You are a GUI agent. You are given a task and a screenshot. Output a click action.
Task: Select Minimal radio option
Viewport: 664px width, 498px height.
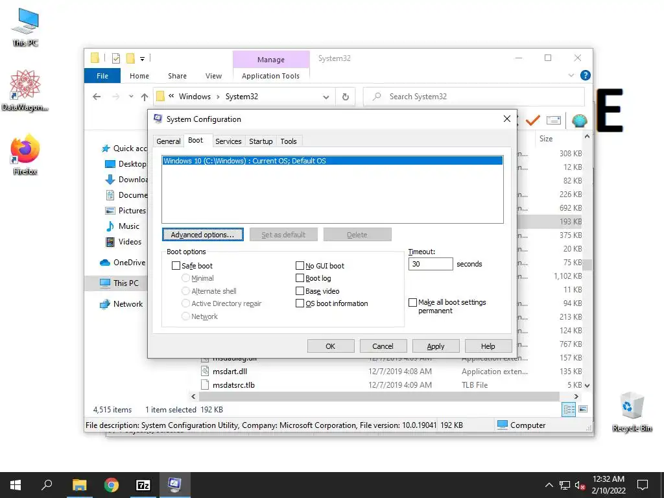tap(185, 278)
